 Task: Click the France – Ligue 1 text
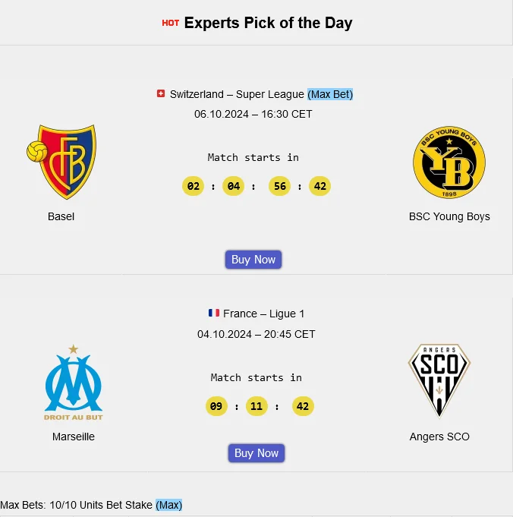pyautogui.click(x=264, y=314)
